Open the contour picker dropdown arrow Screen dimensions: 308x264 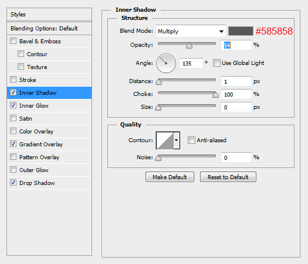(x=177, y=140)
